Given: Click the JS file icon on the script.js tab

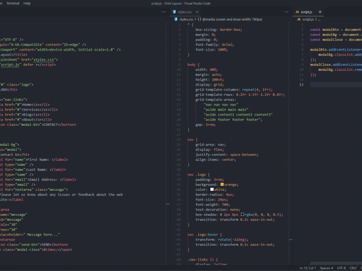Looking at the screenshot, I should (297, 12).
